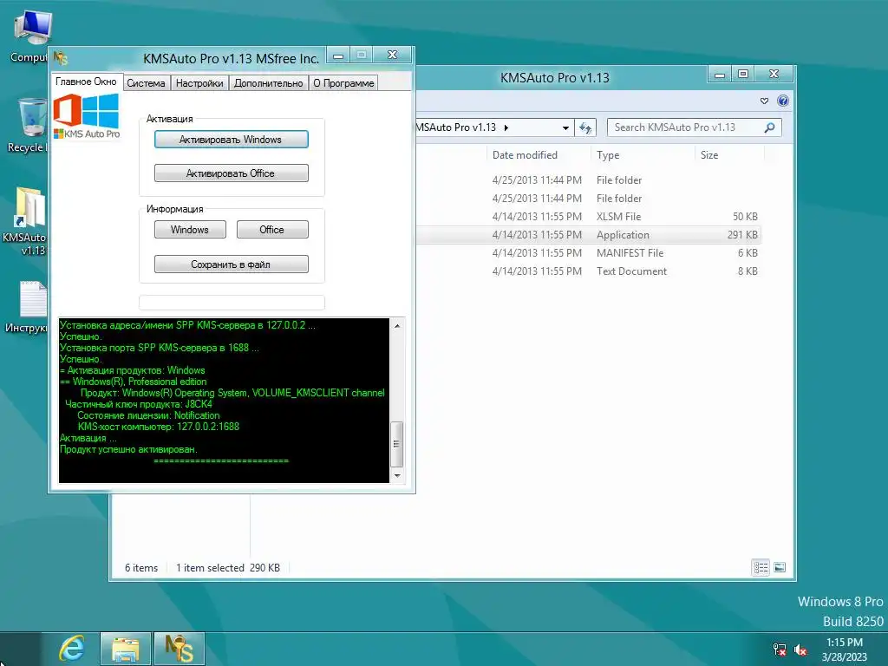Image resolution: width=888 pixels, height=666 pixels.
Task: Open the Система tab
Action: coord(146,83)
